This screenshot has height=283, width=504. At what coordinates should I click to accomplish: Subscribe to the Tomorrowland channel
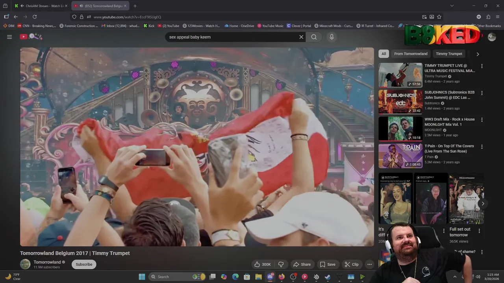tap(84, 265)
